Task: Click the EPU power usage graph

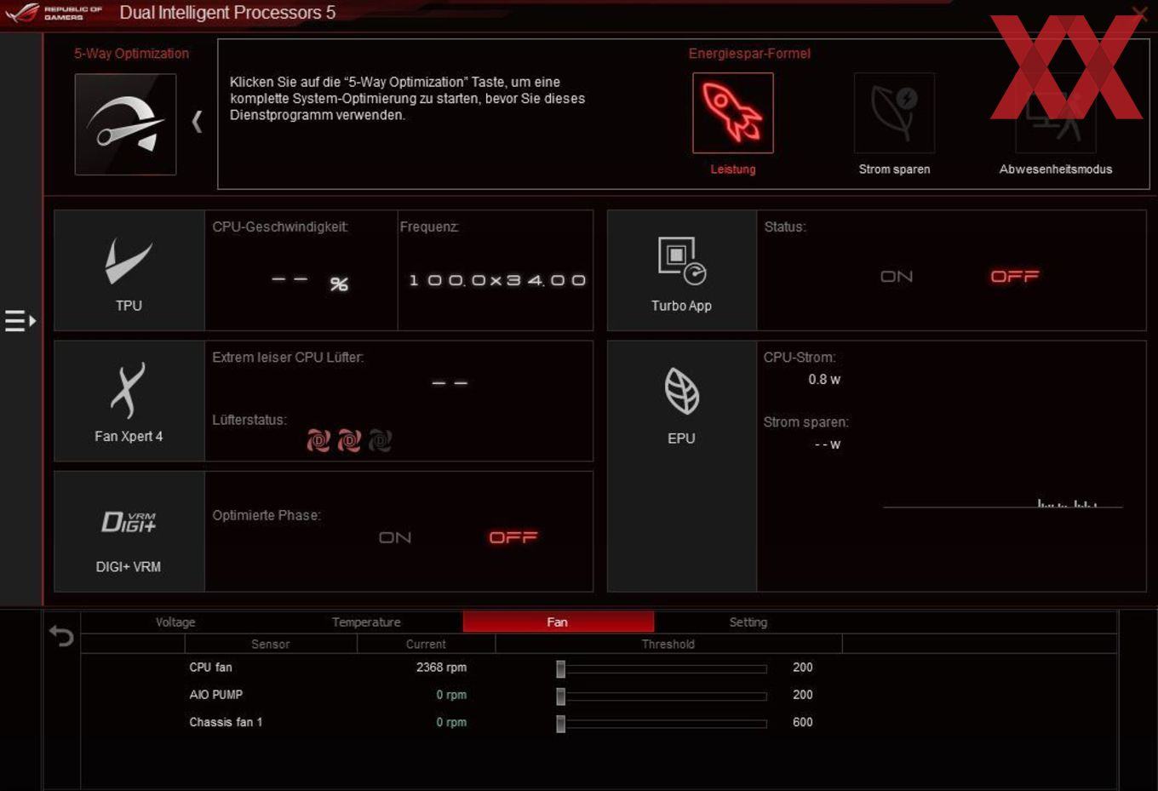Action: click(1003, 502)
